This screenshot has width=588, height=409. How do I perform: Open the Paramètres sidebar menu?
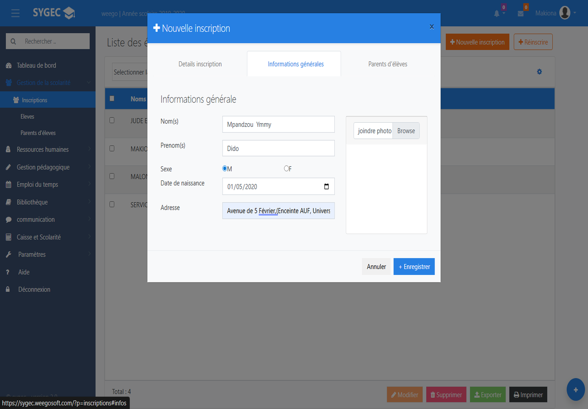click(48, 254)
